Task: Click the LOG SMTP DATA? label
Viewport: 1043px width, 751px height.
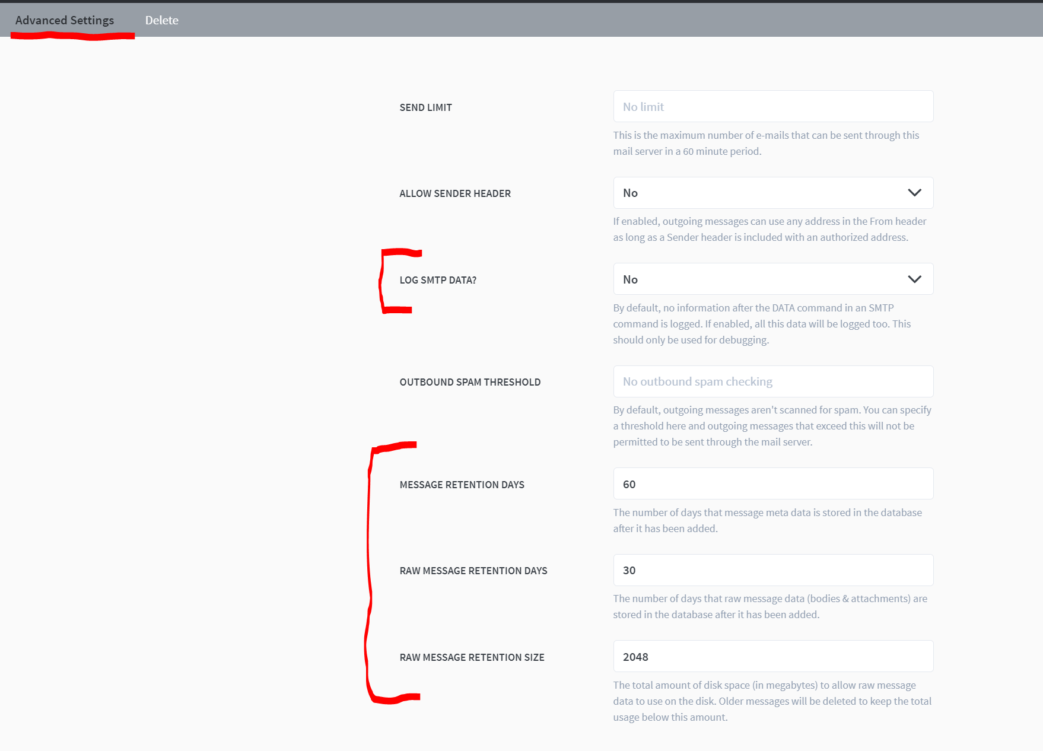Action: tap(438, 279)
